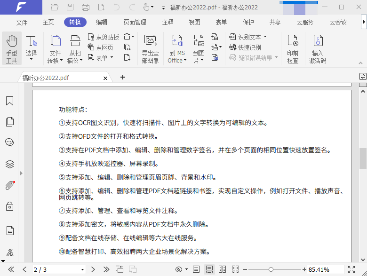The height and width of the screenshot is (276, 367).
Task: Enable single page view mode
Action: coord(196,269)
